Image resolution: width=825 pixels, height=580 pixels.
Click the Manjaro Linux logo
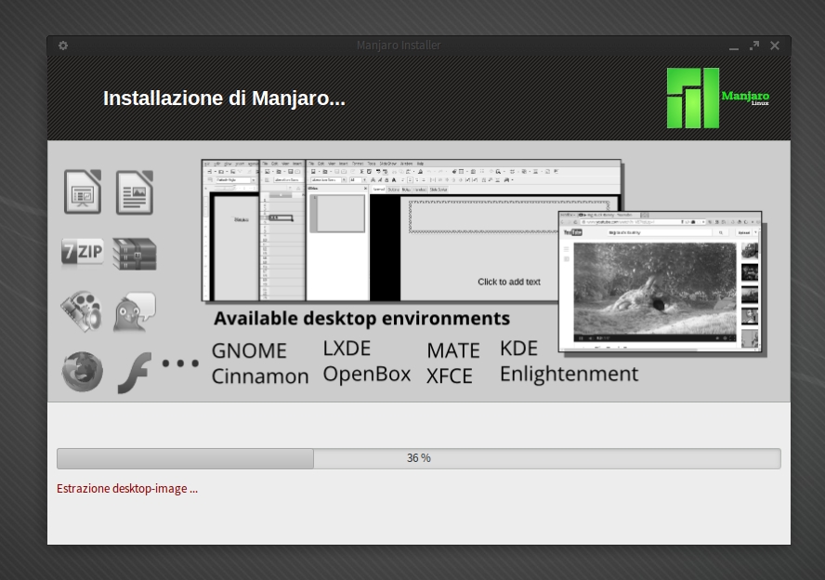pyautogui.click(x=717, y=98)
